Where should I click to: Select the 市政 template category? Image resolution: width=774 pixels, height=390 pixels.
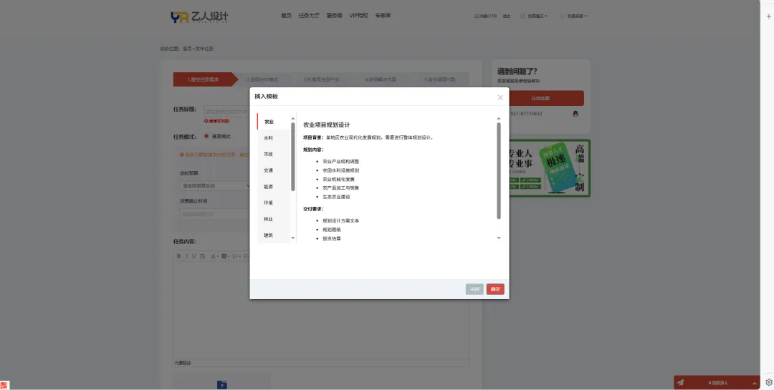point(274,155)
